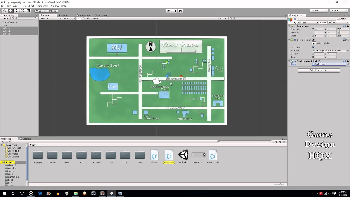Screen dimensions: 350x197
Task: Select the health bar Unity scene asset
Action: point(183,157)
